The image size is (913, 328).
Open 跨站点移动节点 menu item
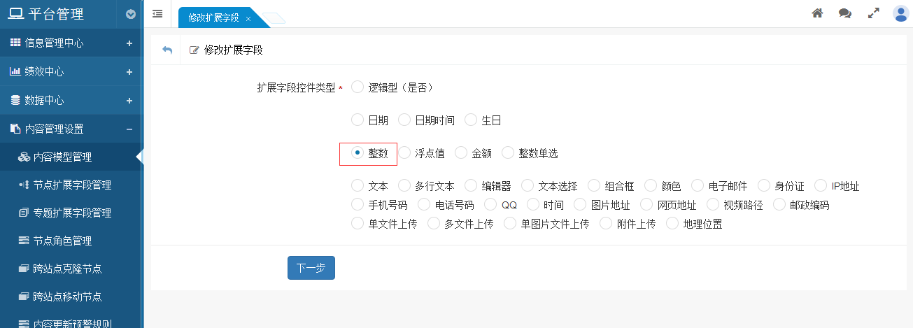[x=71, y=297]
